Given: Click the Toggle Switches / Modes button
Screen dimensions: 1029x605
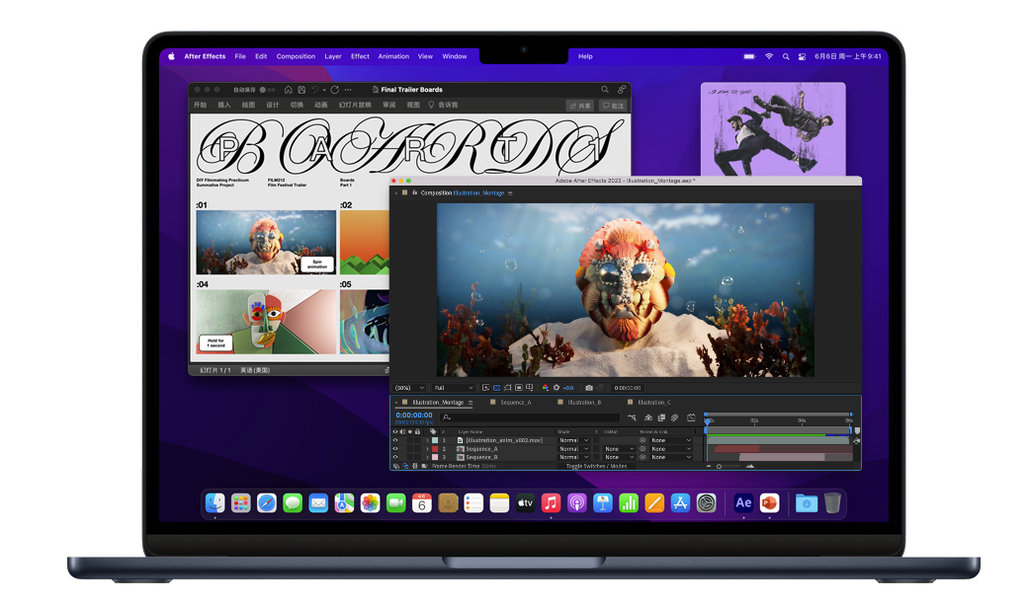Looking at the screenshot, I should click(x=596, y=466).
